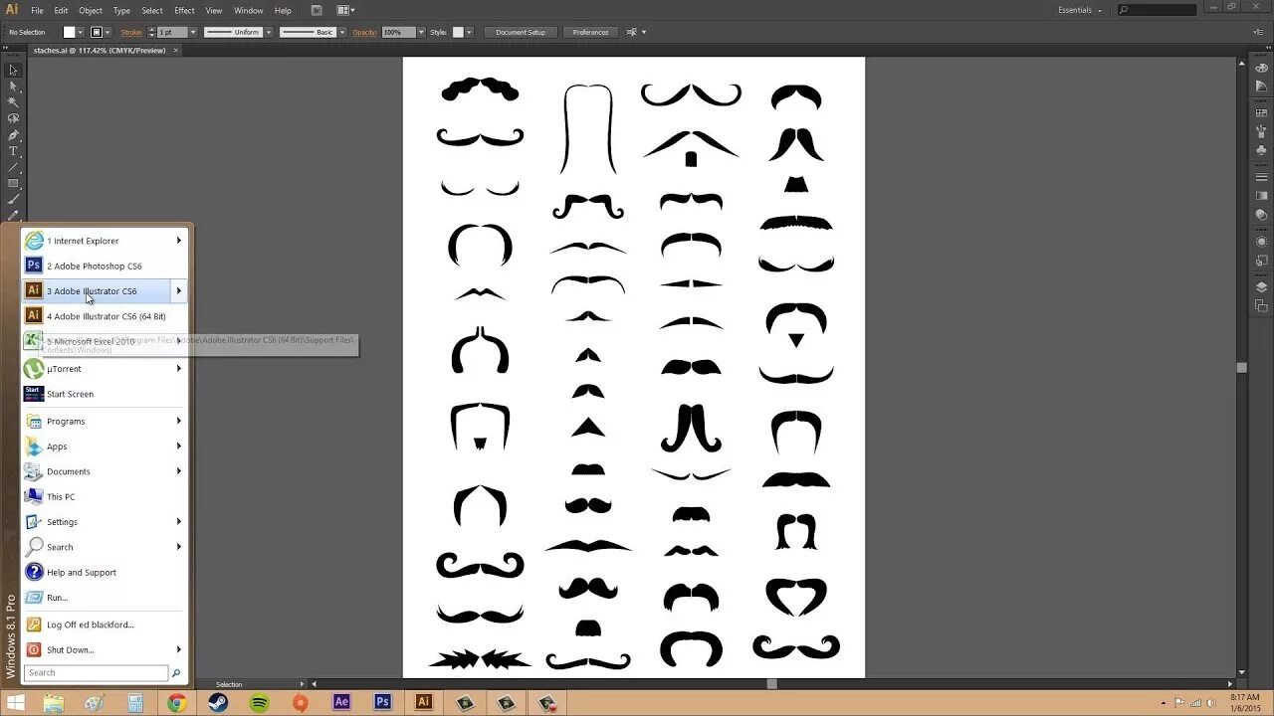This screenshot has width=1274, height=716.
Task: Click the white Fill color swatch
Action: 68,32
